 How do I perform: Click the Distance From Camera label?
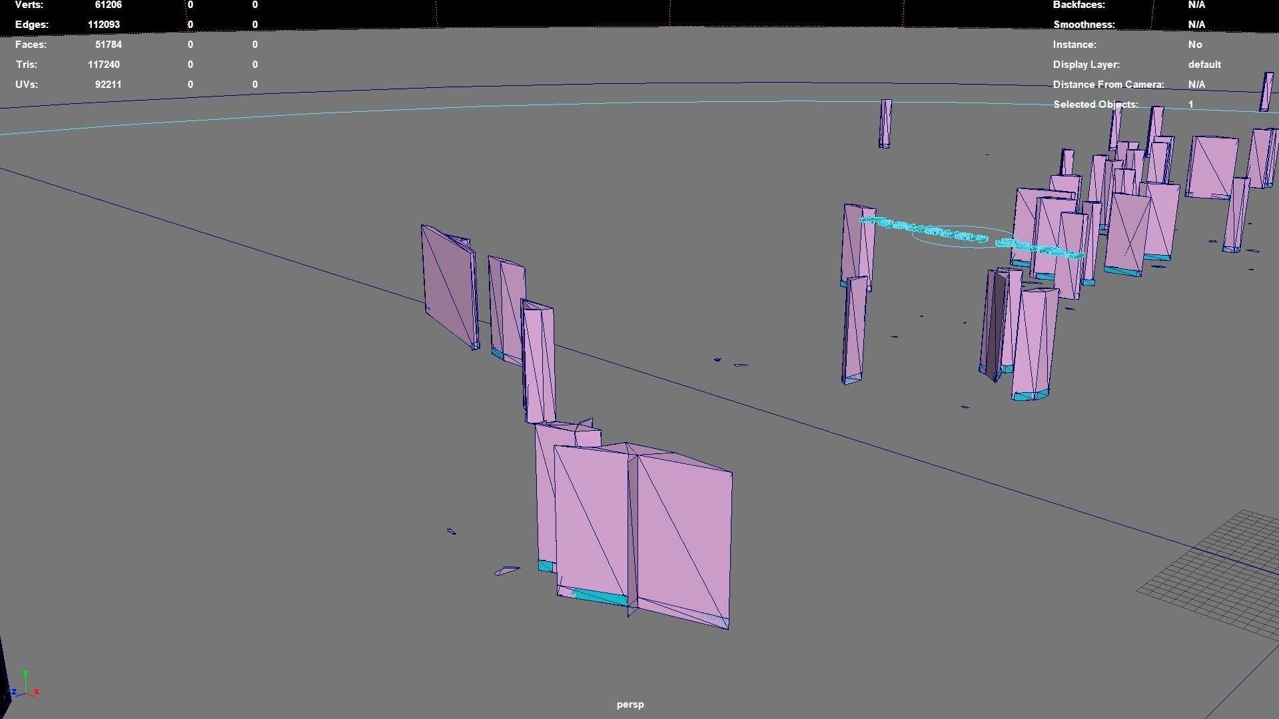(x=1108, y=85)
